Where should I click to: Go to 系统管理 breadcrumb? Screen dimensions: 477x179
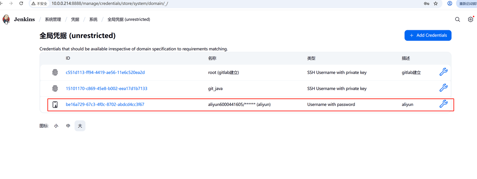click(53, 19)
